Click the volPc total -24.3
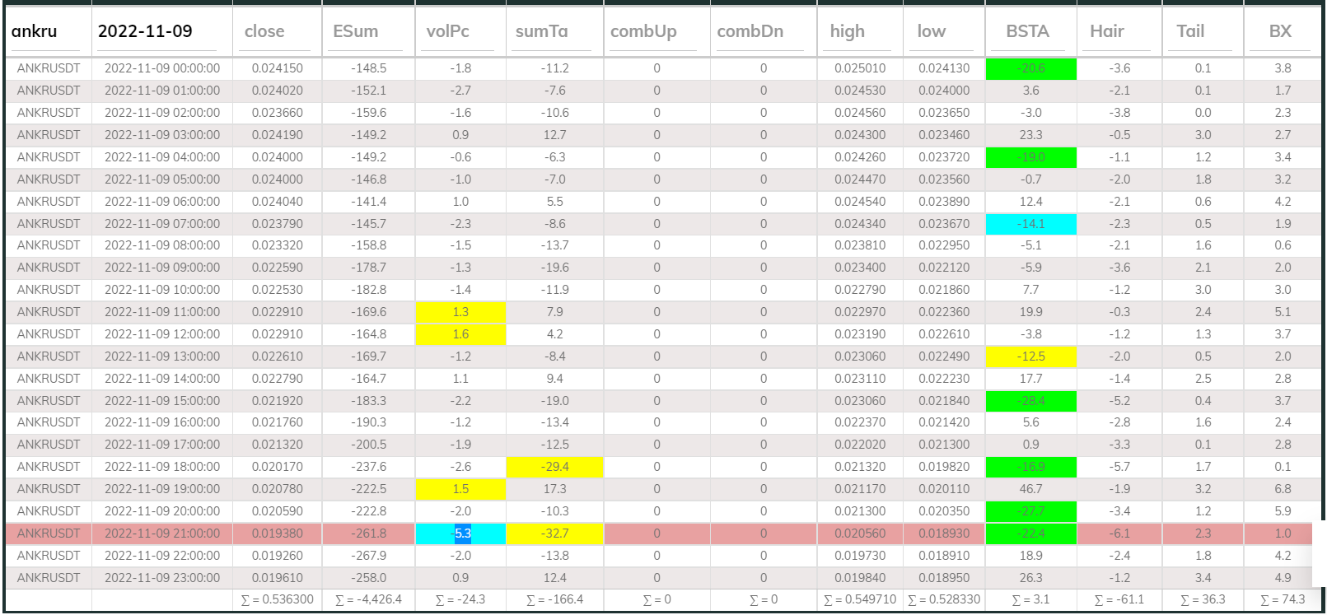This screenshot has width=1327, height=615. click(x=460, y=599)
